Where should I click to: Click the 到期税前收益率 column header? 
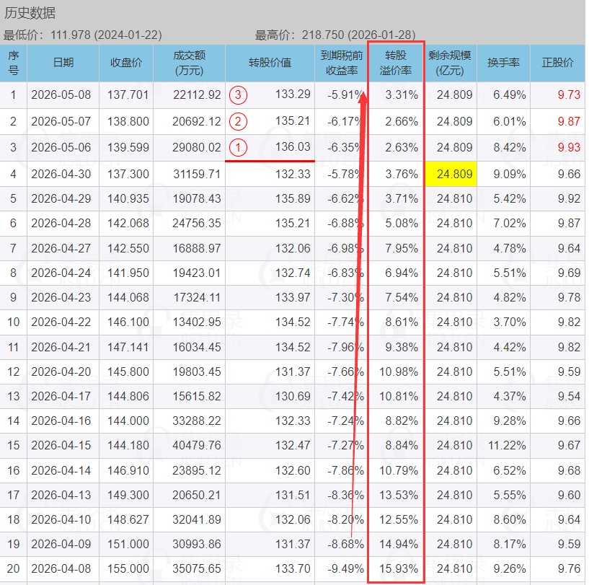341,63
